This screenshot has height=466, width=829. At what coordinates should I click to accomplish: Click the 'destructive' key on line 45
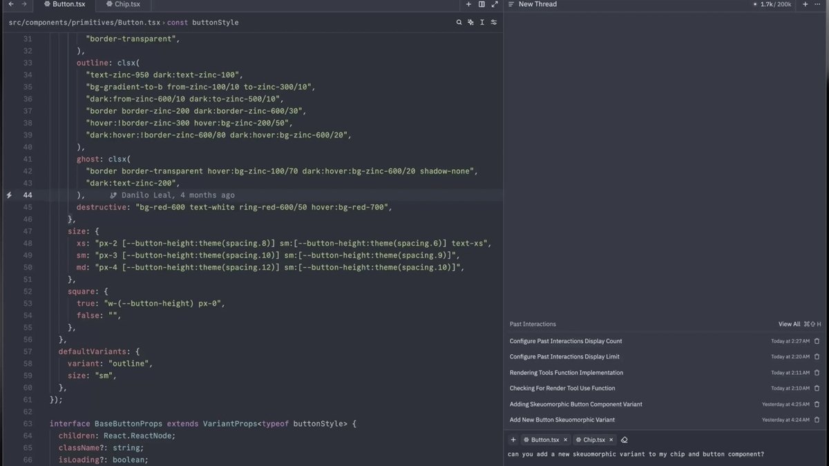pyautogui.click(x=102, y=207)
